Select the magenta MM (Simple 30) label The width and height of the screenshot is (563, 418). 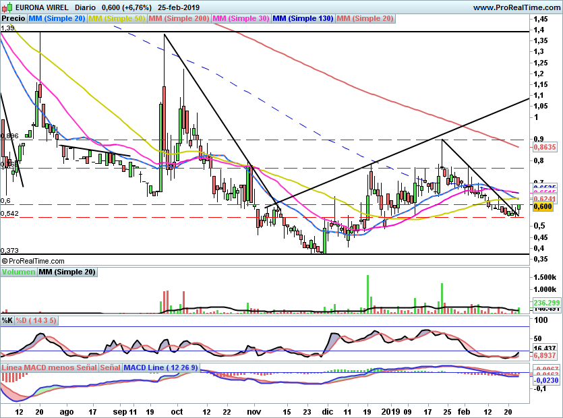coord(241,18)
